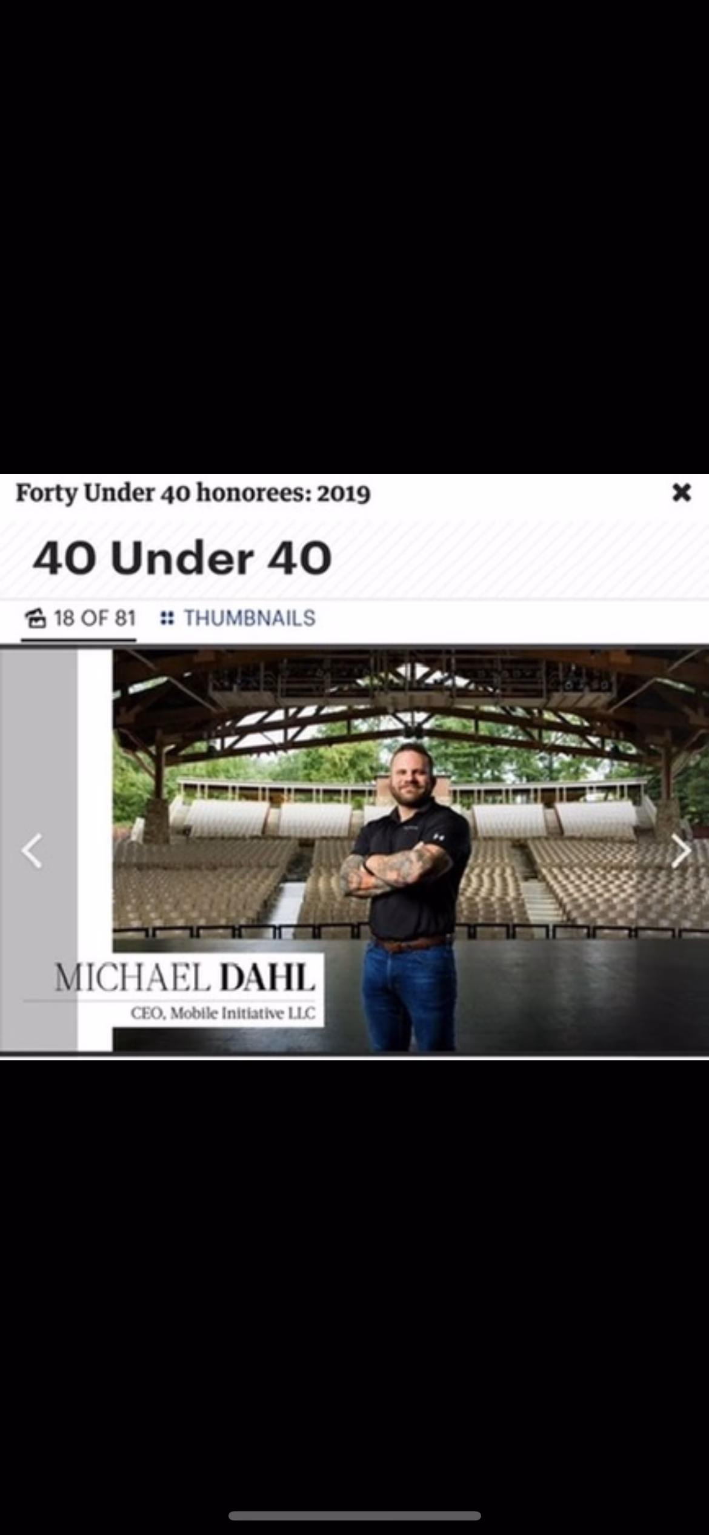Click the CEO, Mobile Initiative LLC subtitle
Image resolution: width=709 pixels, height=1535 pixels.
(x=224, y=1013)
